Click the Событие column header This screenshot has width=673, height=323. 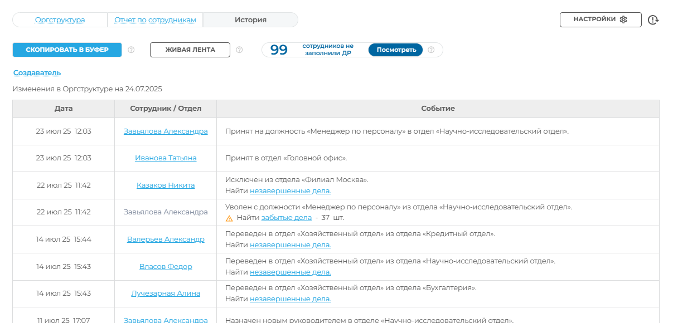coord(438,109)
